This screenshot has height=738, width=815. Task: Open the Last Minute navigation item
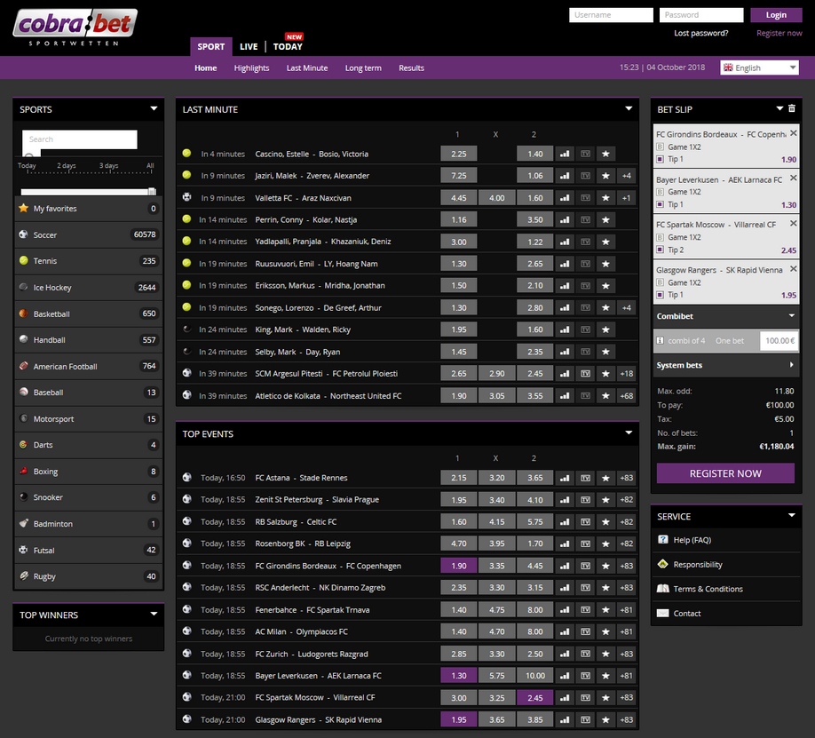click(307, 67)
